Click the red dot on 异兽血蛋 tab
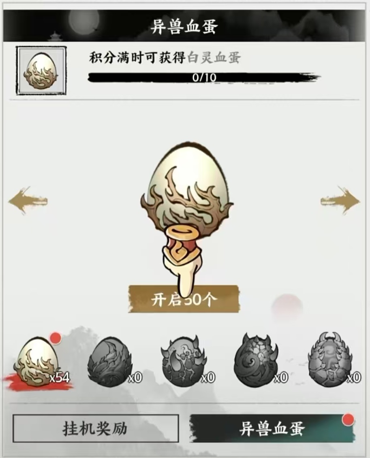370x458 pixels. click(x=348, y=420)
